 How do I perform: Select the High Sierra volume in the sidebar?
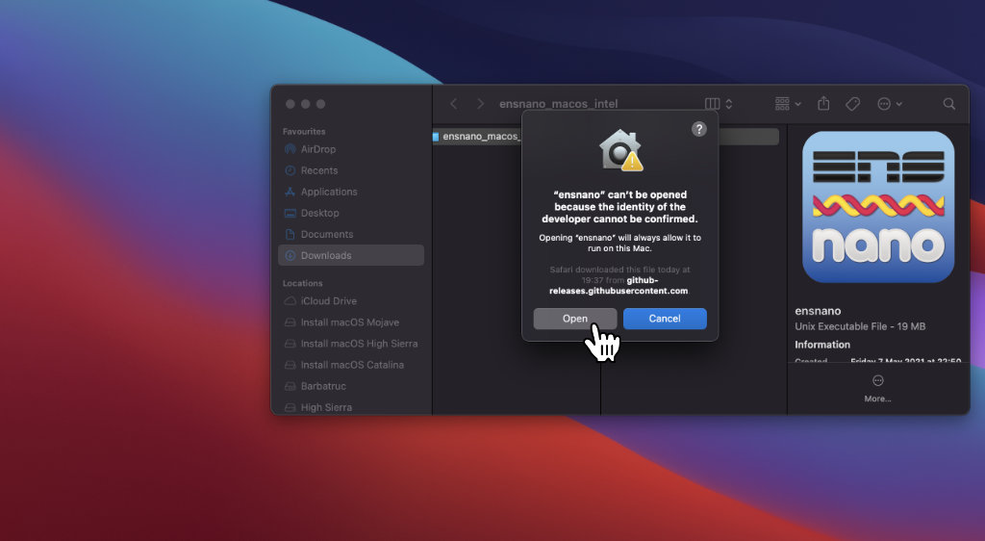pos(351,407)
